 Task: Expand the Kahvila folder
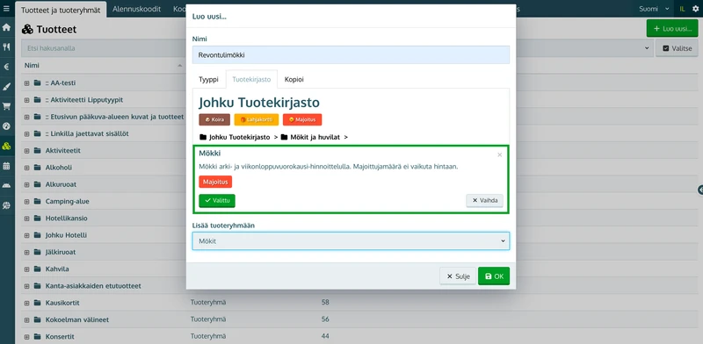26,269
